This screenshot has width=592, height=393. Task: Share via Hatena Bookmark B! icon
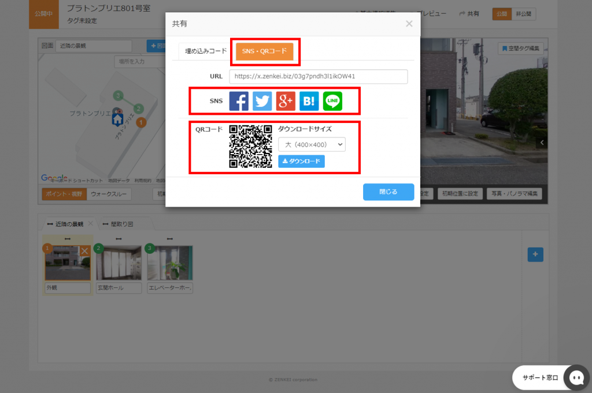pos(309,101)
